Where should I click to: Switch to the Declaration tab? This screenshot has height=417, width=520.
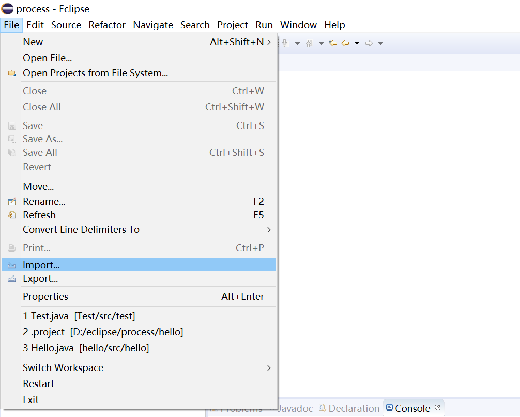point(349,408)
